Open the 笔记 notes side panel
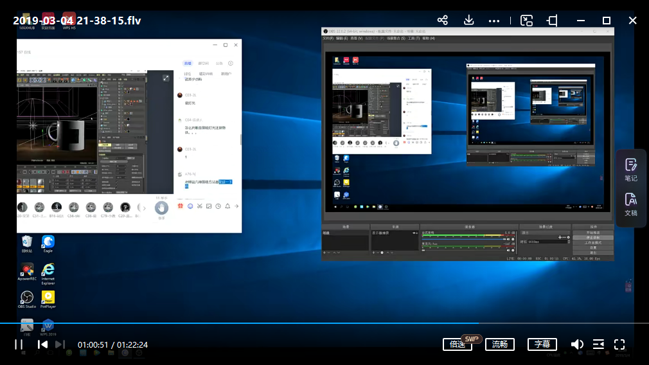The width and height of the screenshot is (649, 365). pos(631,170)
